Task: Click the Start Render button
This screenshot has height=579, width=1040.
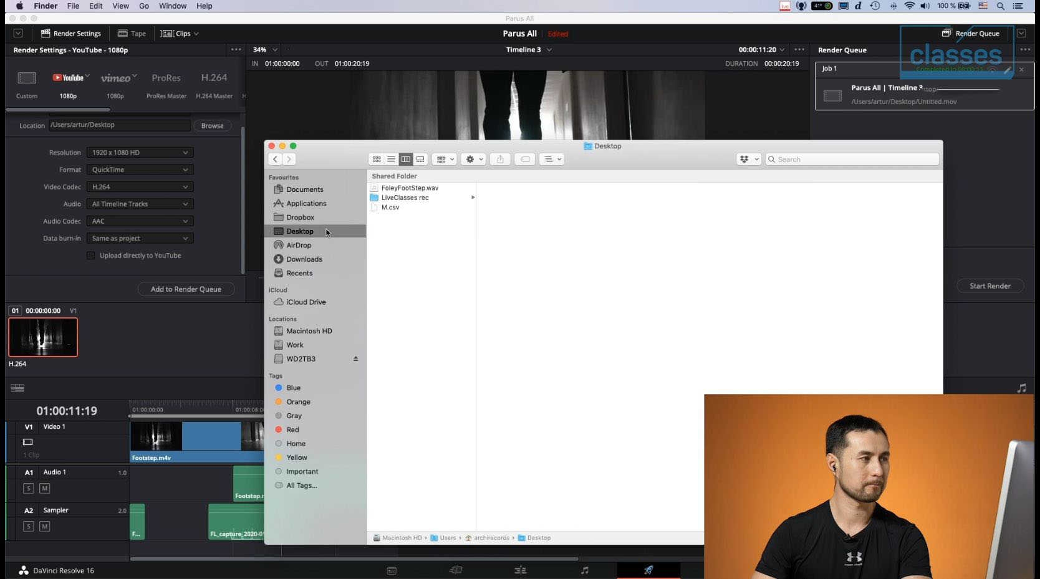Action: (x=990, y=286)
